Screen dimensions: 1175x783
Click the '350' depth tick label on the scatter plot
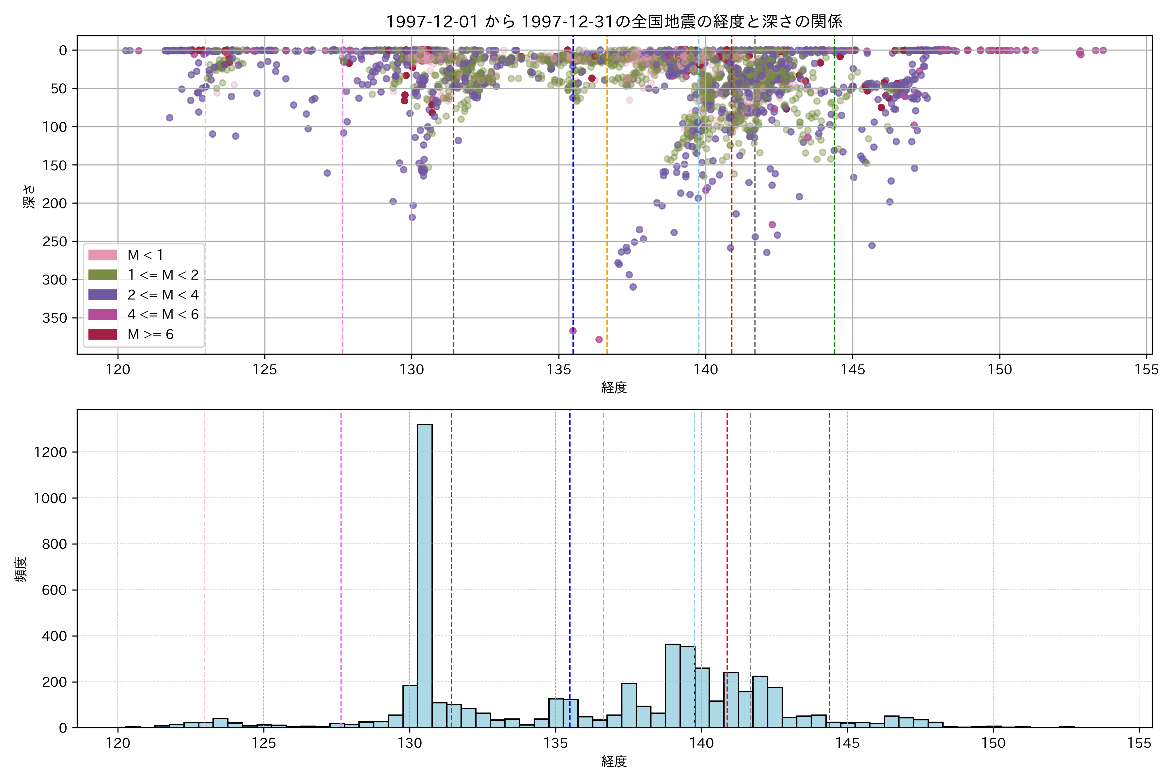(x=55, y=318)
